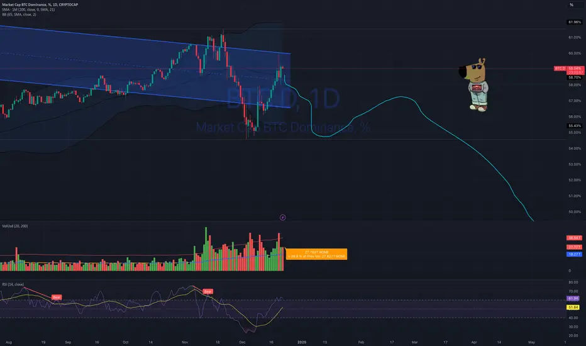Click the Bear label near November RSI

pos(207,291)
